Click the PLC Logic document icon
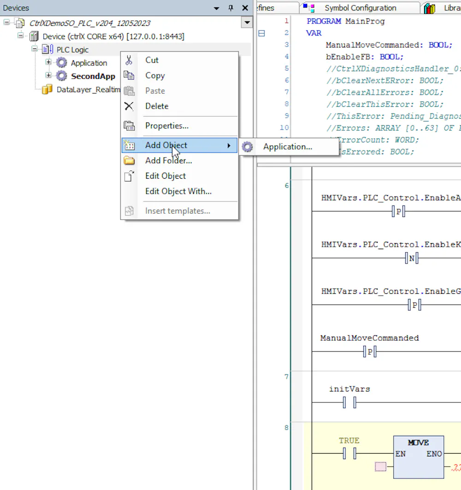 point(47,49)
